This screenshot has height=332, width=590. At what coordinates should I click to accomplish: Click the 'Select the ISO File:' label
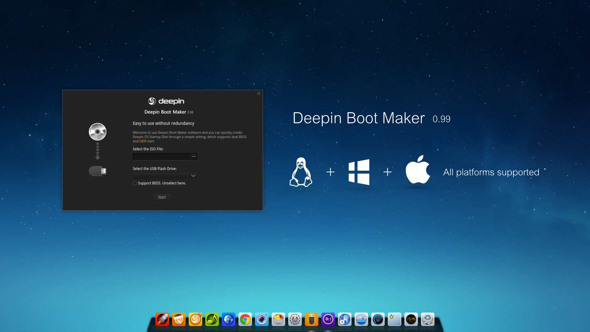tap(148, 149)
